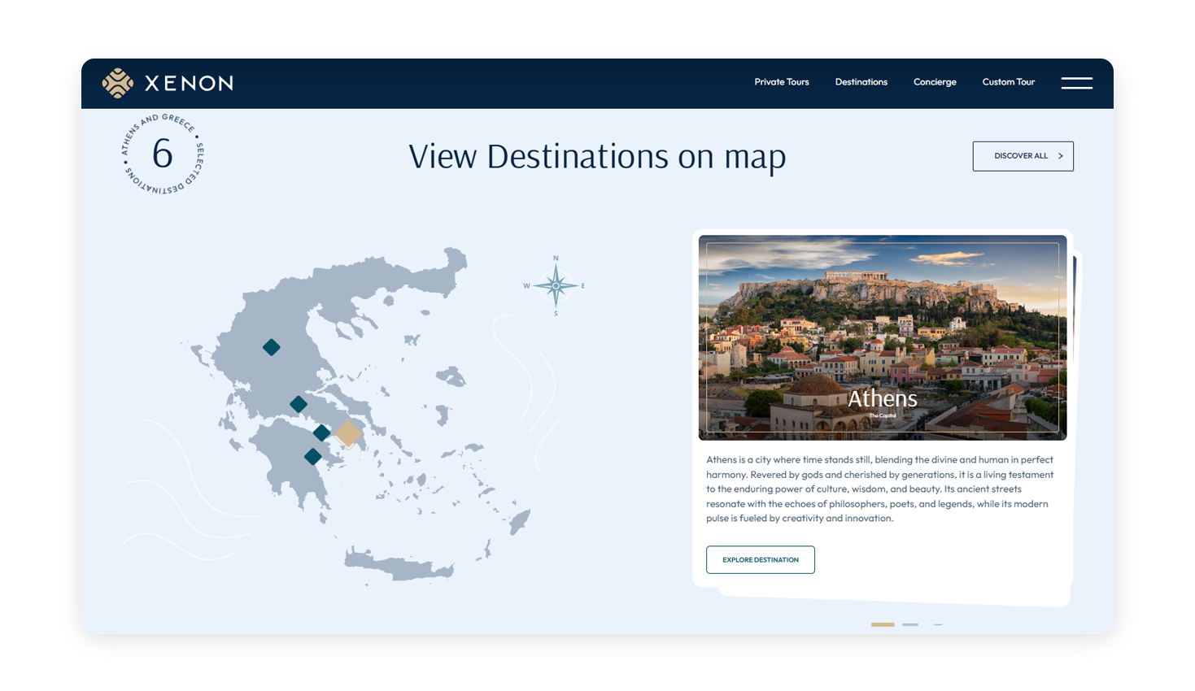
Task: Open the hamburger menu
Action: click(1076, 83)
